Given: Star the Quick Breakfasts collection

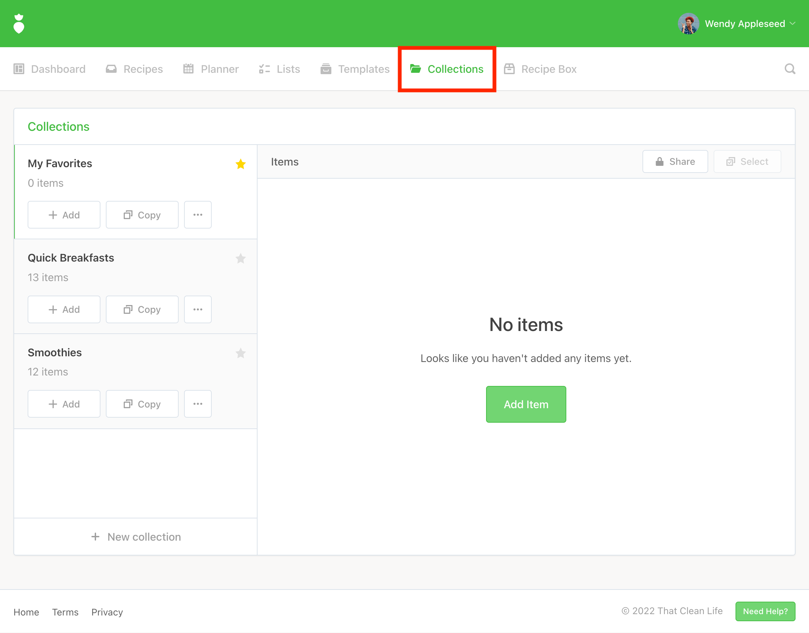Looking at the screenshot, I should (x=241, y=258).
